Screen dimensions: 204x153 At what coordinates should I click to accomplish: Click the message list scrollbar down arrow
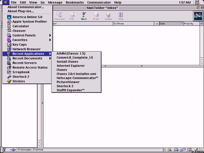pos(202,63)
